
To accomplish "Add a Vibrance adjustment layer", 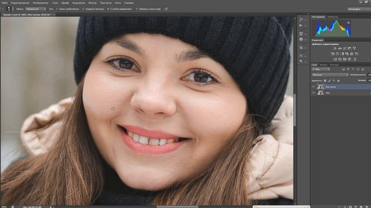I will (x=354, y=49).
